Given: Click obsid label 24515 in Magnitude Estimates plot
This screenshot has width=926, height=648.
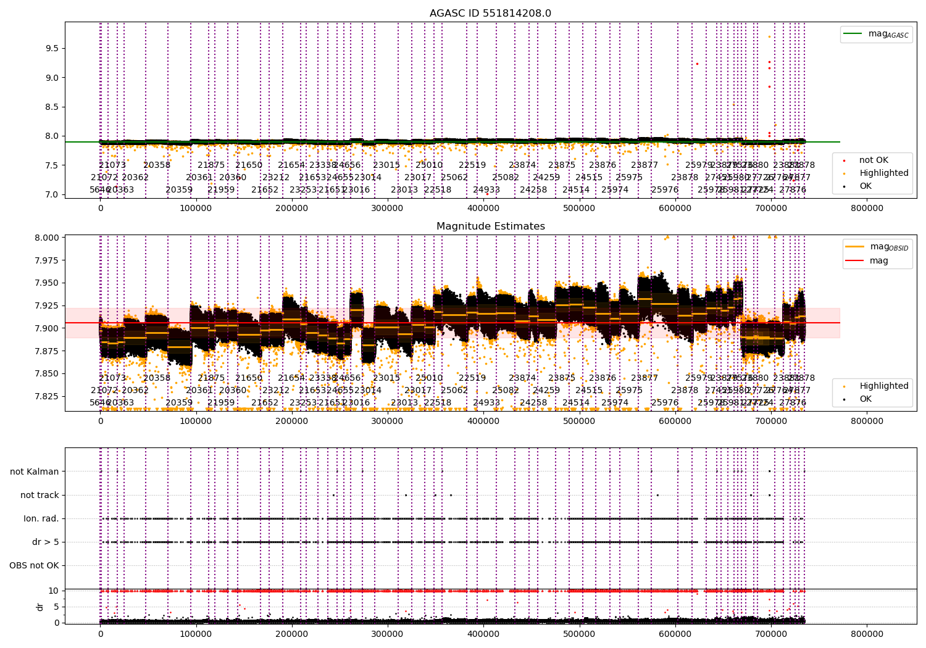Looking at the screenshot, I should point(589,391).
